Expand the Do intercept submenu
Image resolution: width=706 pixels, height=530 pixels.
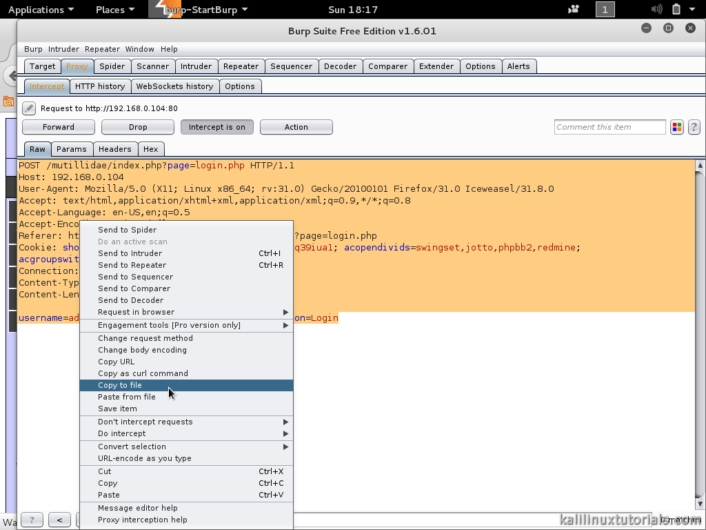(x=121, y=434)
